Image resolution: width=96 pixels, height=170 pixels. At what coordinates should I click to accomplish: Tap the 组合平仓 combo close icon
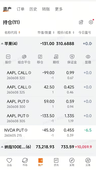(24, 57)
